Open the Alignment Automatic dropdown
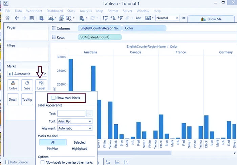Viewport: 237px width, 165px height. point(75,128)
